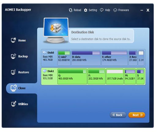
Task: Click the Help speech bubble icon
Action: [102, 10]
